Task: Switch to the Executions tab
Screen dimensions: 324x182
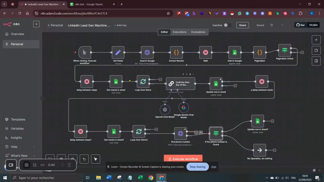Action: pyautogui.click(x=180, y=32)
